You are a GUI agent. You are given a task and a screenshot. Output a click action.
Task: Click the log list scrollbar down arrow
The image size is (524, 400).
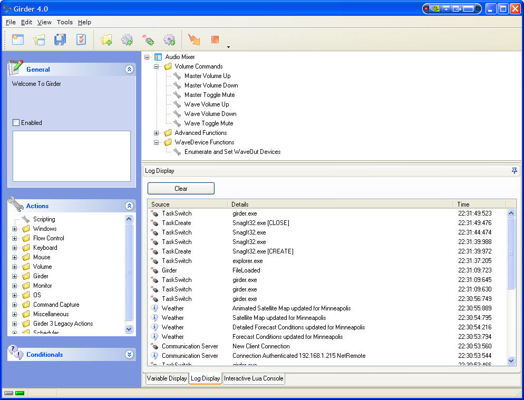coord(511,360)
